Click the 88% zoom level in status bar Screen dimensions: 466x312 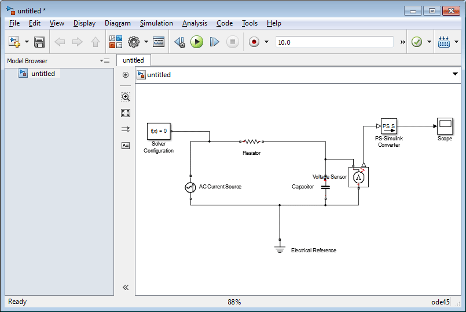[234, 302]
